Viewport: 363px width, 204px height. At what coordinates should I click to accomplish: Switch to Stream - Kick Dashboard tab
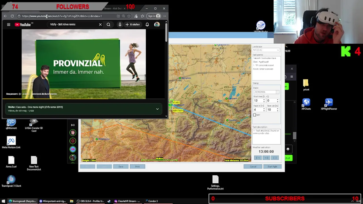tap(114, 8)
